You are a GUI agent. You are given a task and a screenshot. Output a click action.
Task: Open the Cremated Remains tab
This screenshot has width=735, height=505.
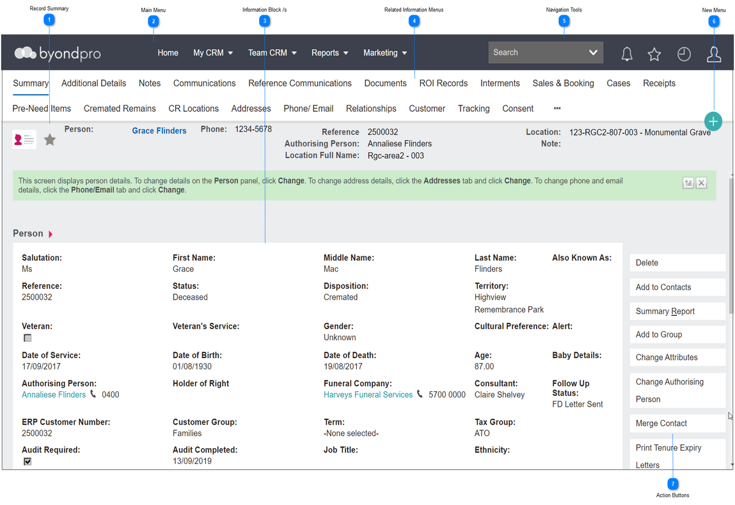click(120, 109)
